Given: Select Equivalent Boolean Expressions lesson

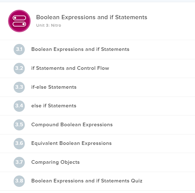Looking at the screenshot, I should point(71,143).
